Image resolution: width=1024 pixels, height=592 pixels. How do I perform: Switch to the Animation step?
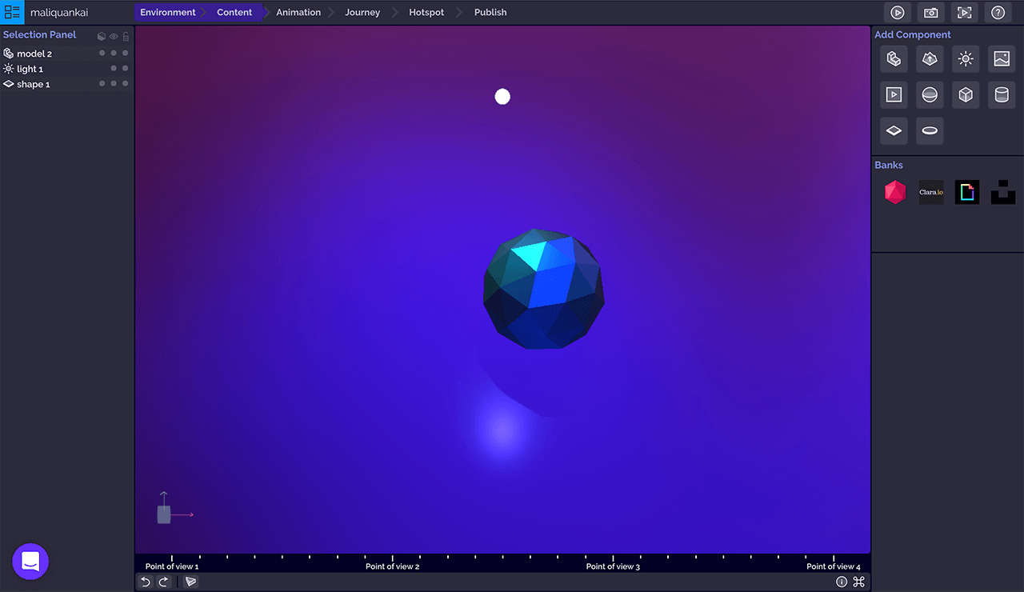[298, 13]
